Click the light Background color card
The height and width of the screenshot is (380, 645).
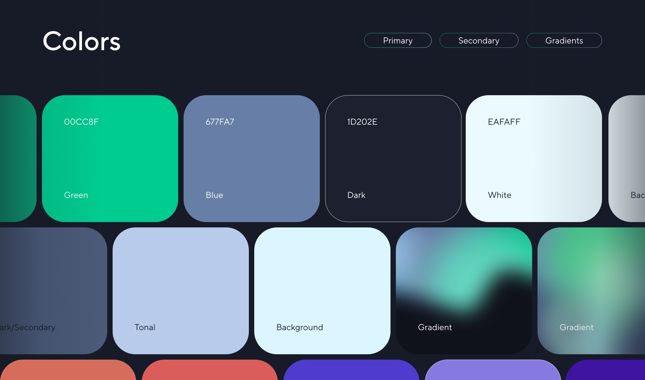tap(322, 291)
